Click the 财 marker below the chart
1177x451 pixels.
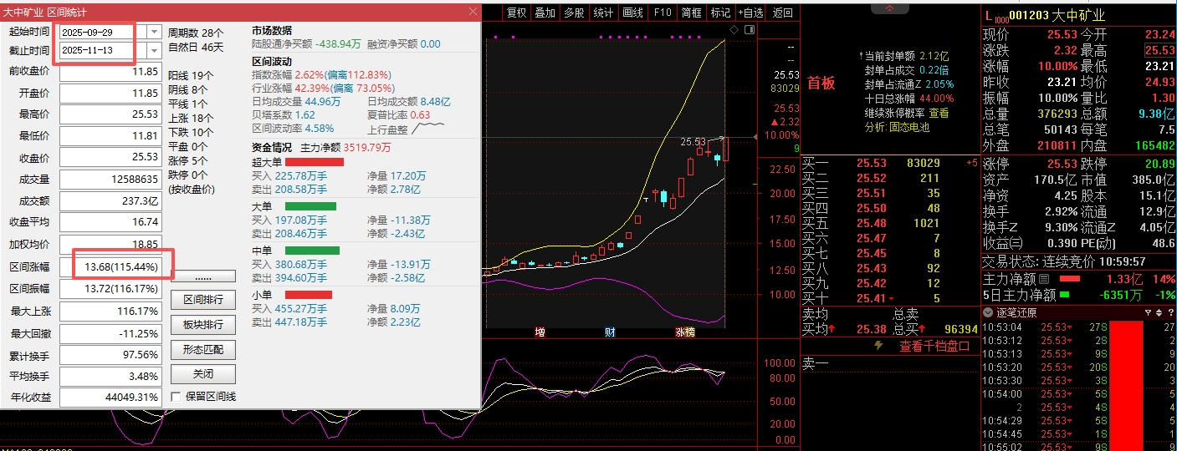(x=610, y=332)
